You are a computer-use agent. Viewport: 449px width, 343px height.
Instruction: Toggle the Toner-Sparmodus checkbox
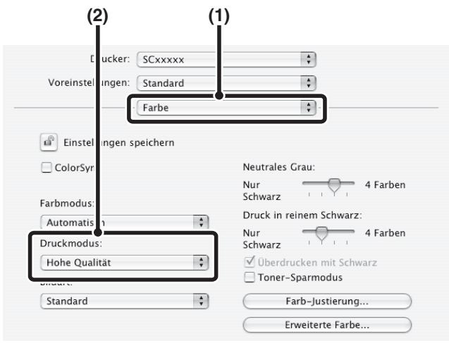click(249, 277)
